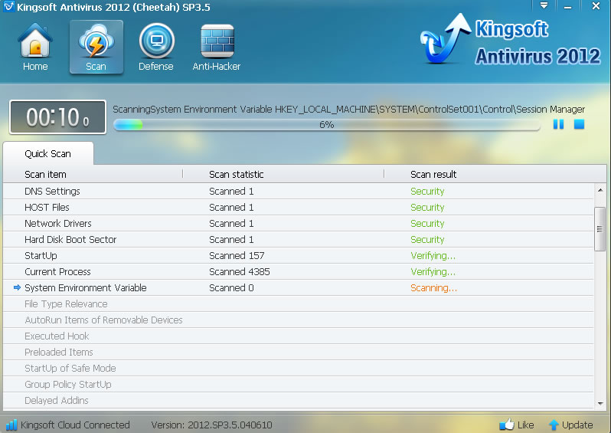Click the orange Scanning... result
Image resolution: width=611 pixels, height=433 pixels.
coord(433,288)
